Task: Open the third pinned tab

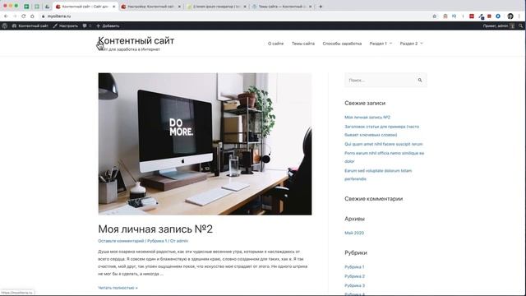Action: pyautogui.click(x=48, y=7)
